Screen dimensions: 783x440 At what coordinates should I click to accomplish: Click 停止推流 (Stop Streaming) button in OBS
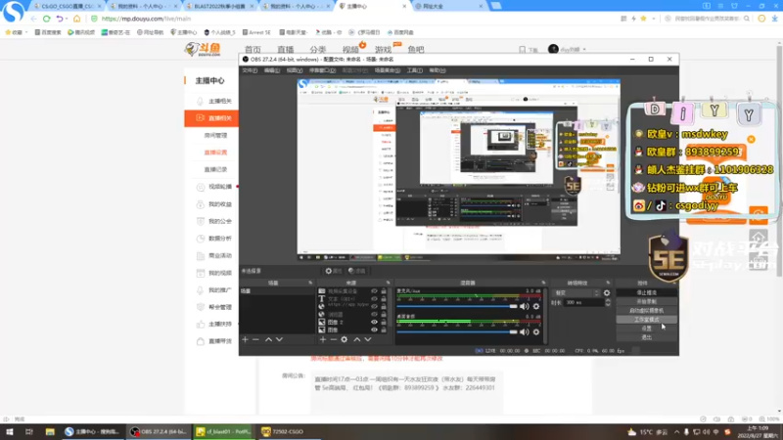647,292
